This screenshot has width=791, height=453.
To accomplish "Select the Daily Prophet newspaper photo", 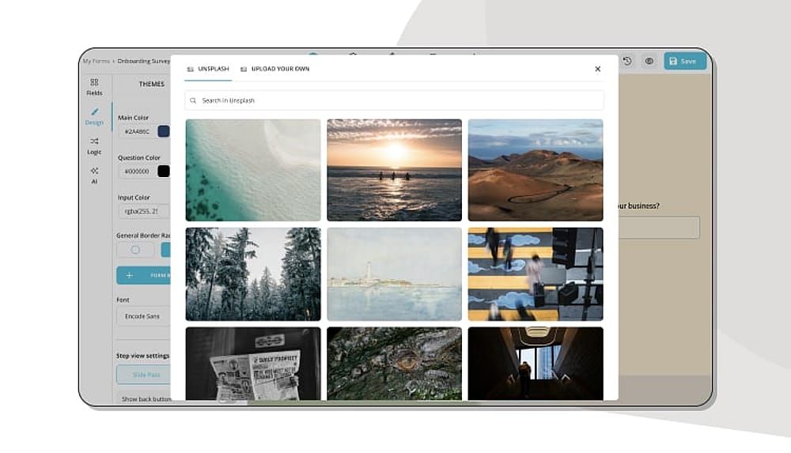I will pos(253,364).
